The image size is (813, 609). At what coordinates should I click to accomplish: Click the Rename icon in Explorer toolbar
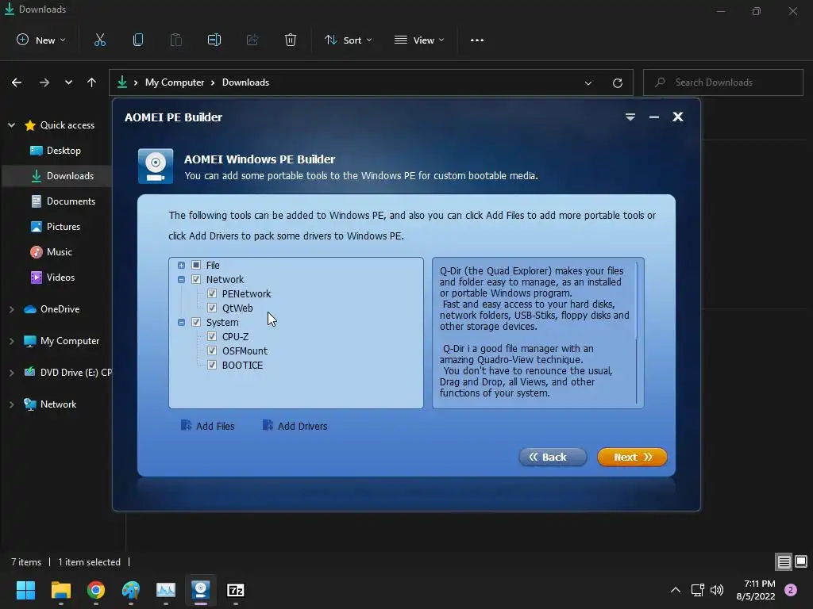pos(214,40)
